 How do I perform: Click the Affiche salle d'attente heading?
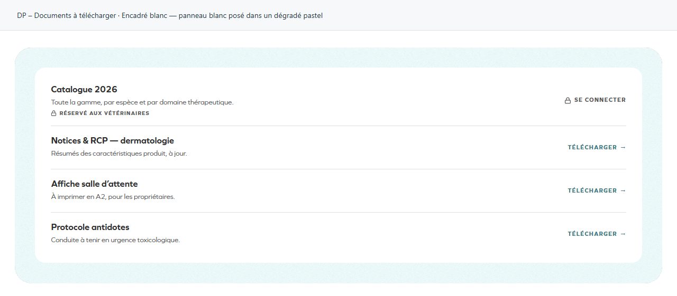point(94,184)
